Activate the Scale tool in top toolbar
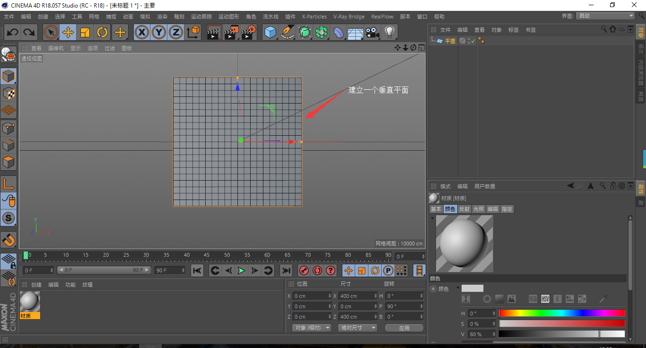The width and height of the screenshot is (646, 348). (x=85, y=32)
